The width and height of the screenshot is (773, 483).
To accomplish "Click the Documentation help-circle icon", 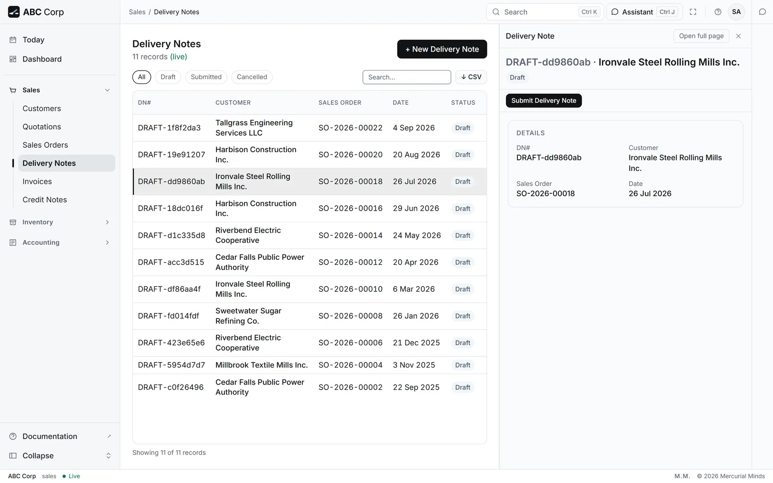I will (x=13, y=436).
